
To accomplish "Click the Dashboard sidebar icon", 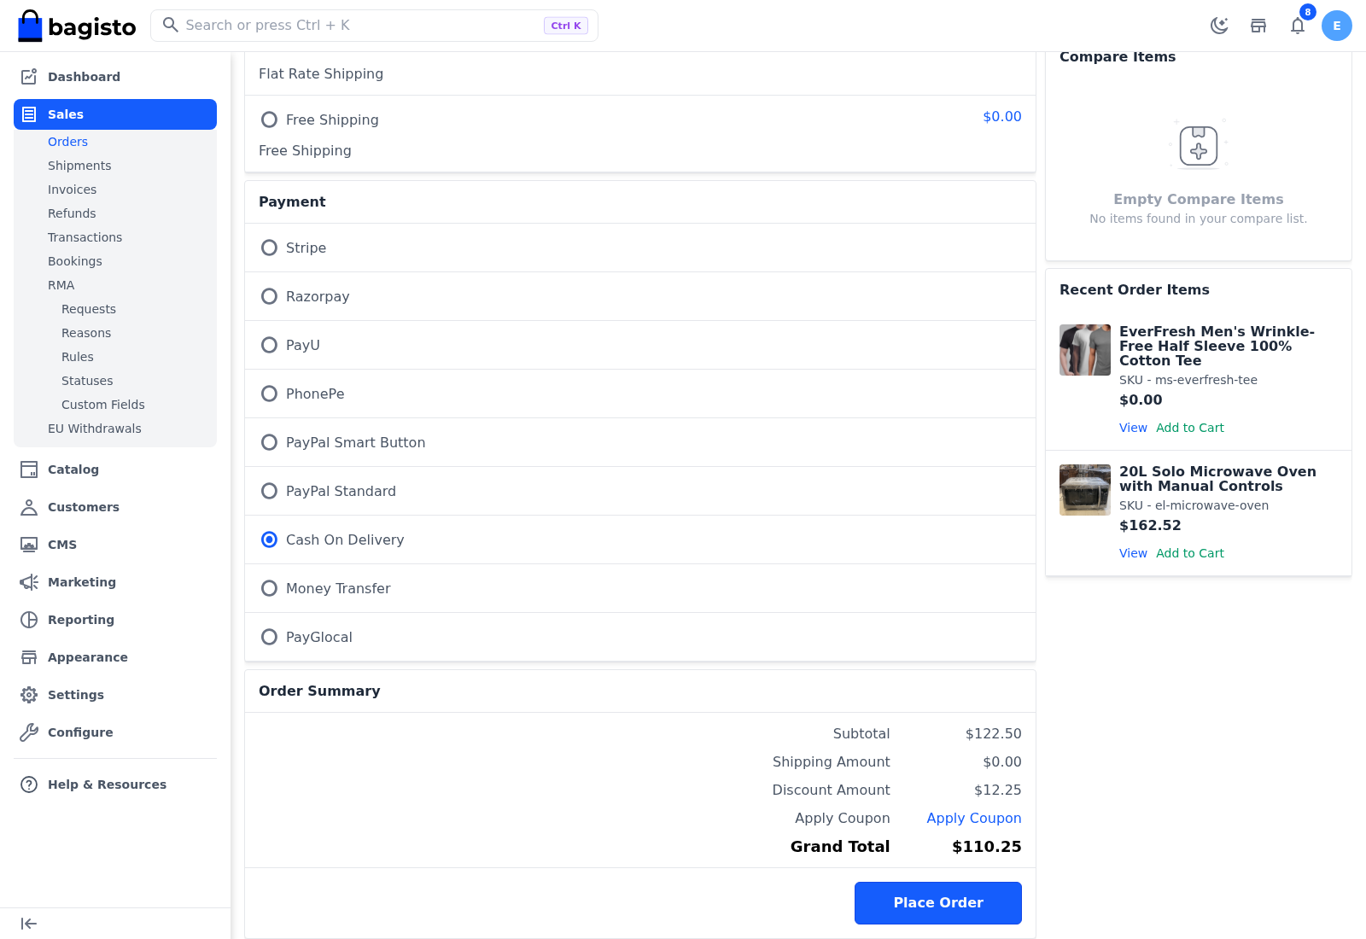I will click(29, 77).
